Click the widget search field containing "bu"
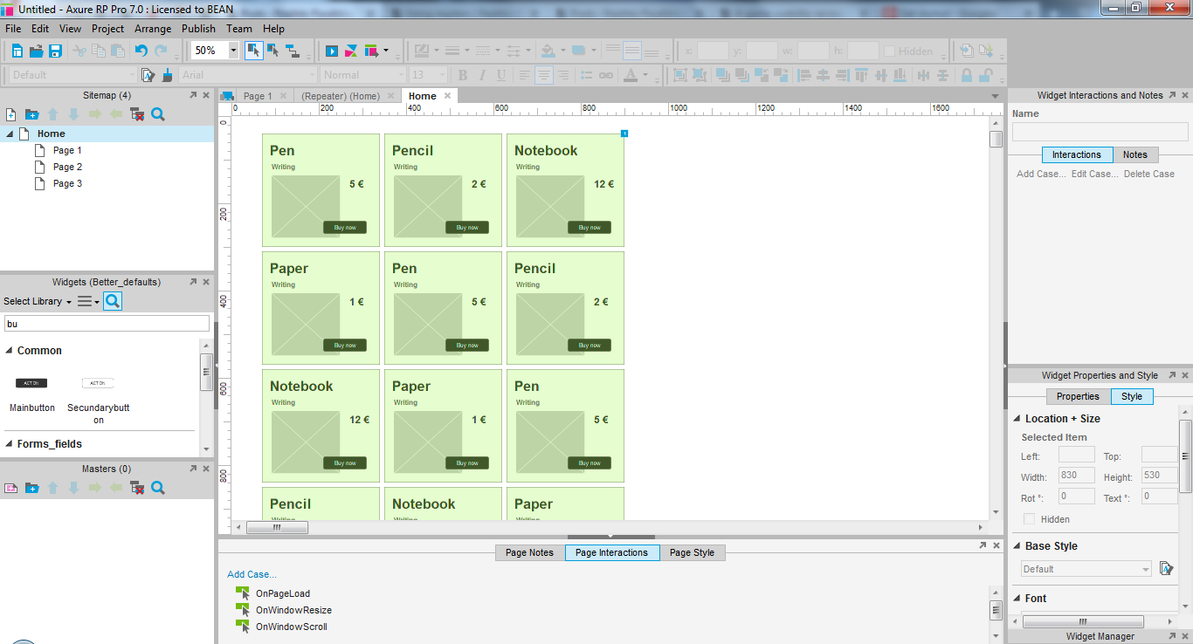 (x=107, y=324)
